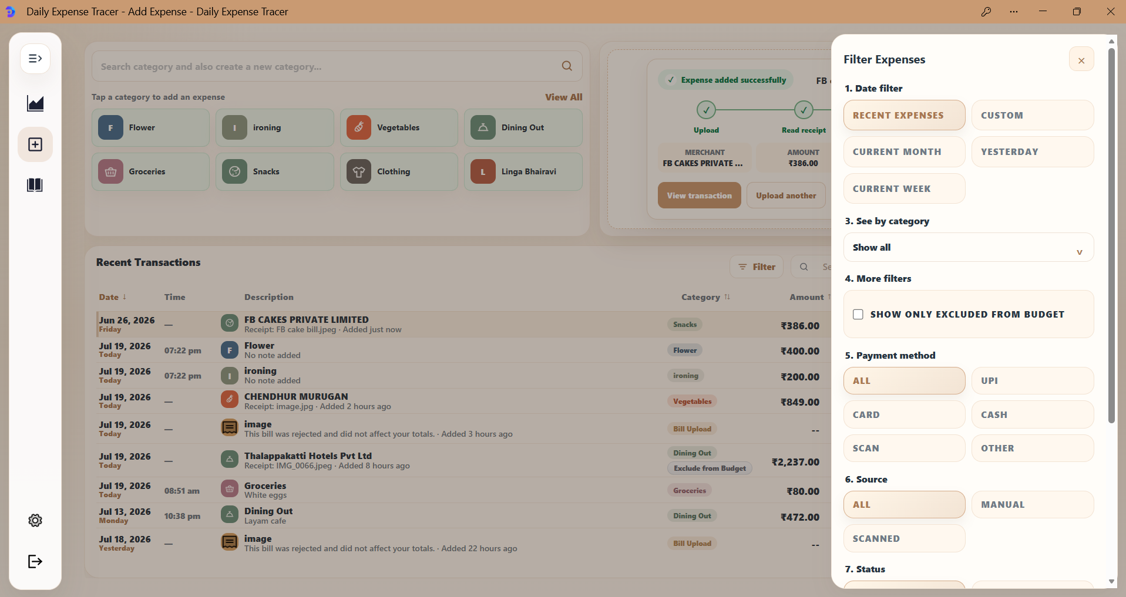This screenshot has width=1126, height=597.
Task: Click the Clothing shirt icon
Action: (x=359, y=171)
